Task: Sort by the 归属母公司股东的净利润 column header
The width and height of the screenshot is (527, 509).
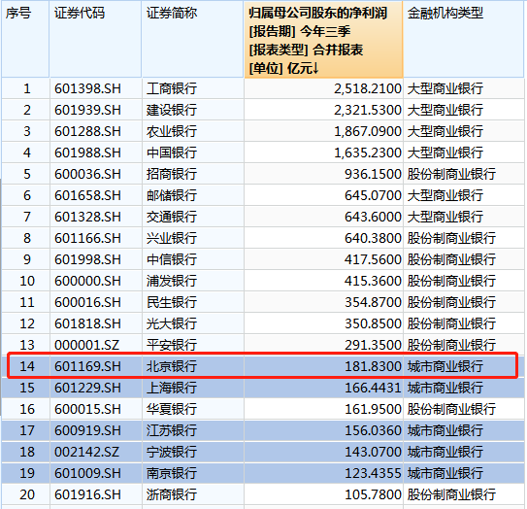Action: tap(323, 40)
